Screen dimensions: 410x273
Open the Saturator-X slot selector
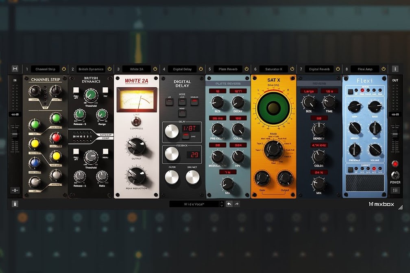(273, 69)
